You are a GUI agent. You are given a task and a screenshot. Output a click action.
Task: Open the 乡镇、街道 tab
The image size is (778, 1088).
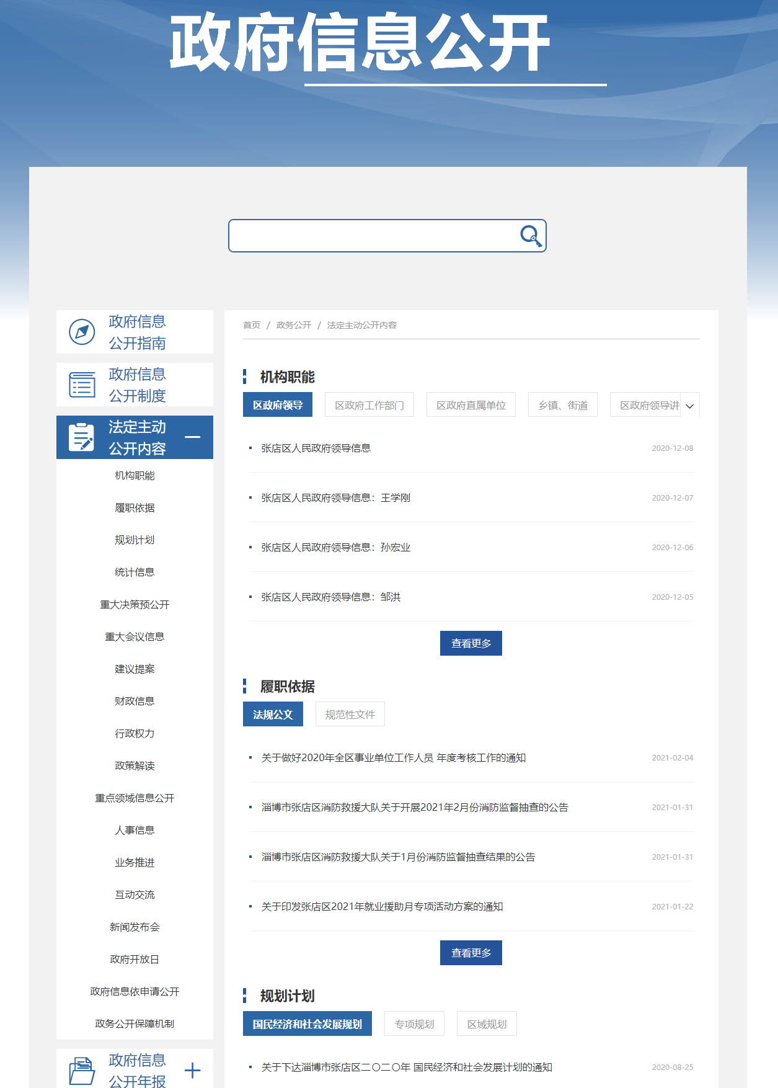(562, 405)
